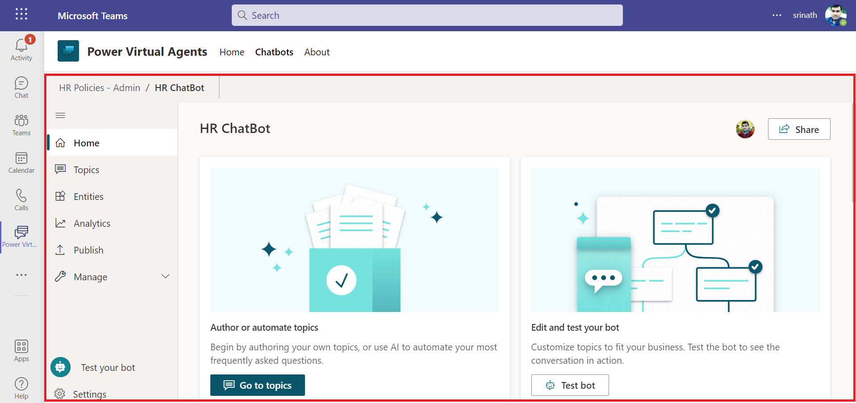This screenshot has width=856, height=403.
Task: Open Chat in the Teams sidebar
Action: [x=21, y=83]
